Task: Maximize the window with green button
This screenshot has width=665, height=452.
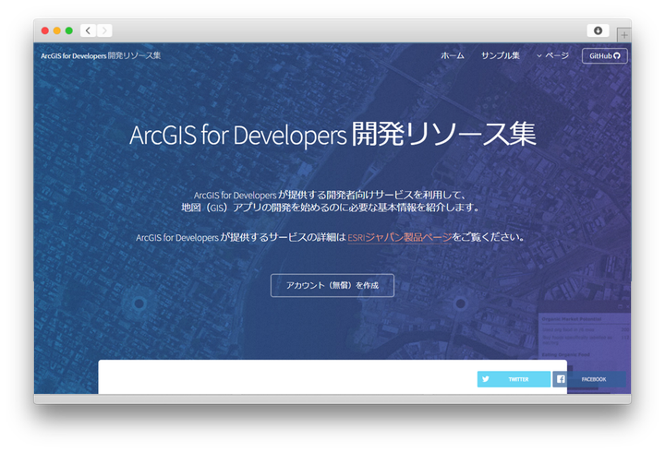Action: [x=68, y=30]
